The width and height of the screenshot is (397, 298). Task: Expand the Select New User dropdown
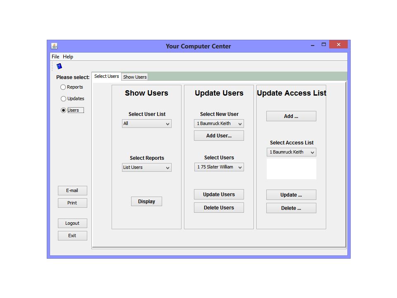point(219,124)
